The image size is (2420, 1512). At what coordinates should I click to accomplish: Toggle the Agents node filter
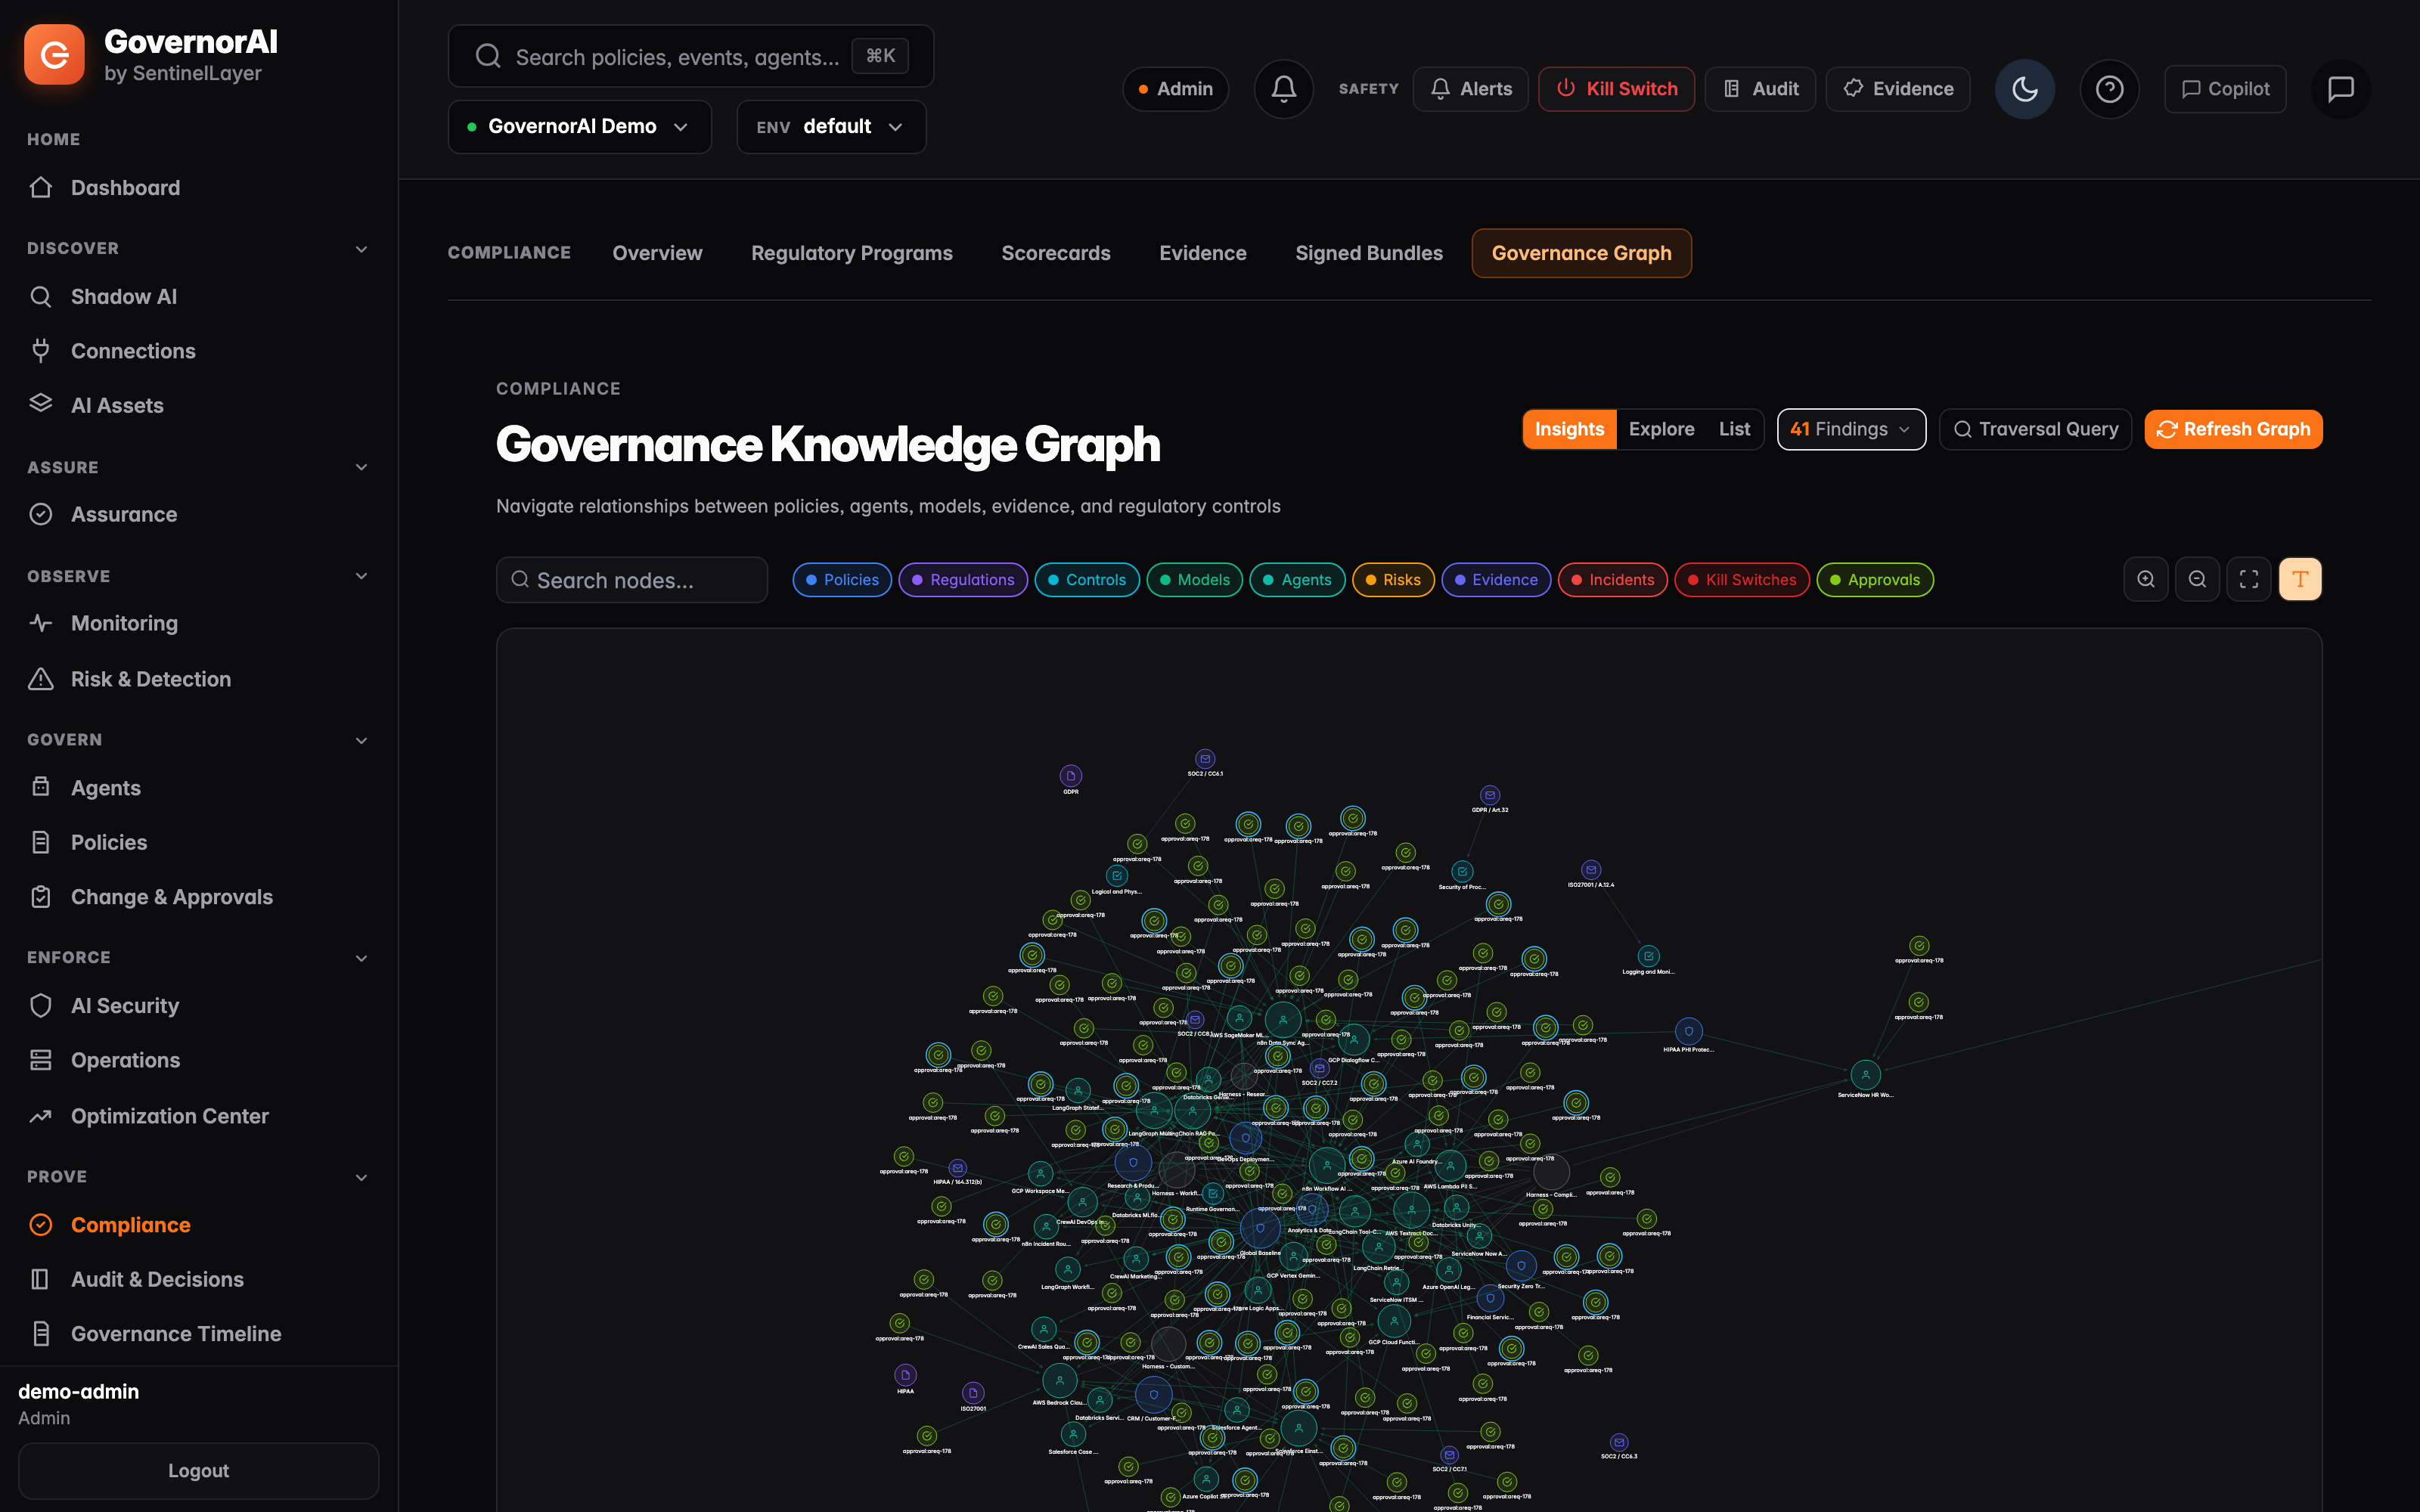(1297, 580)
